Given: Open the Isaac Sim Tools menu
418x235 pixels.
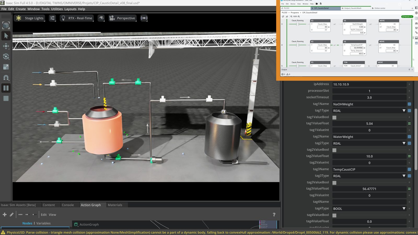Looking at the screenshot, I should 45,9.
